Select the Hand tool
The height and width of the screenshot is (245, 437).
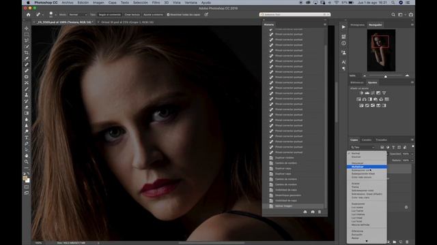[27, 156]
